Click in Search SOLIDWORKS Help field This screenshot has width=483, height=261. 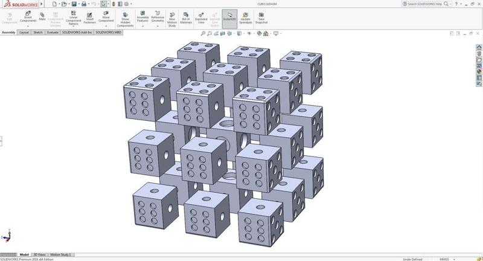(425, 4)
